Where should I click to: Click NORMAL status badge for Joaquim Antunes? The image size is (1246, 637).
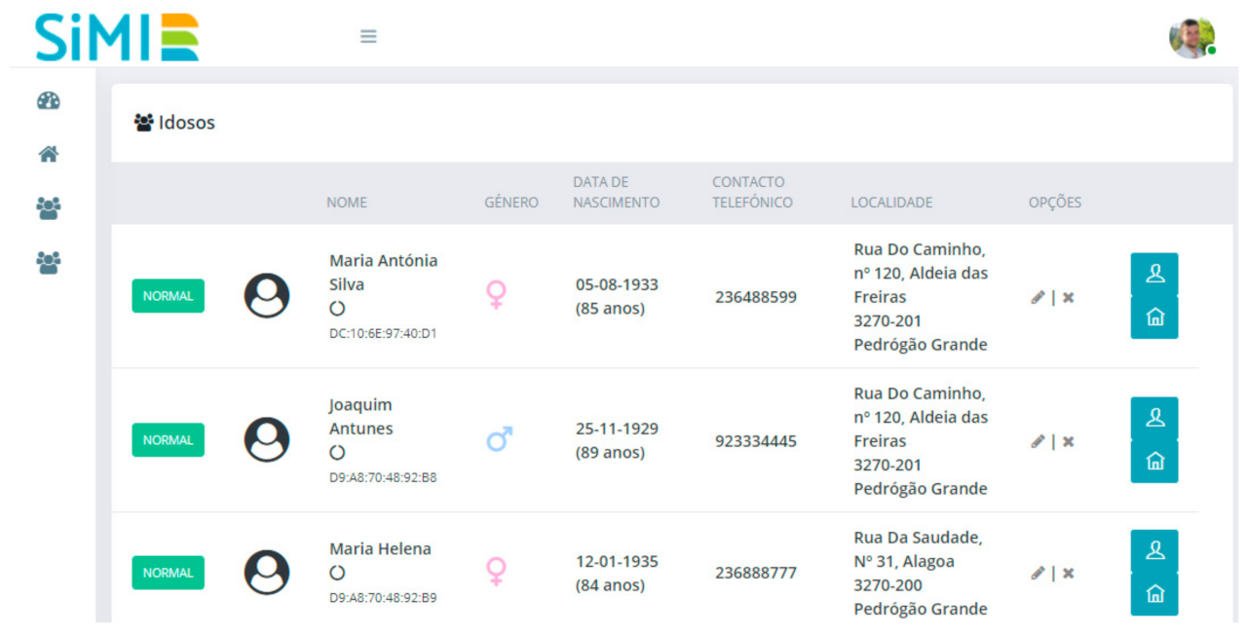(x=168, y=440)
